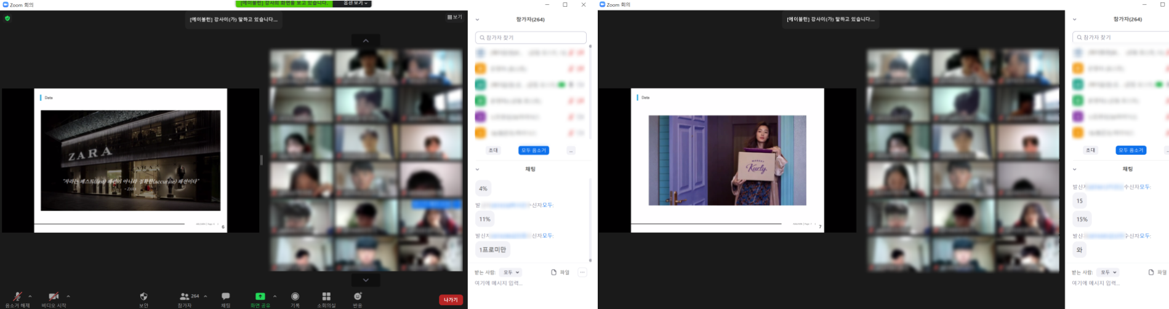Screen dimensions: 1169x309
Task: Show previous gallery page with up arrow
Action: click(366, 41)
